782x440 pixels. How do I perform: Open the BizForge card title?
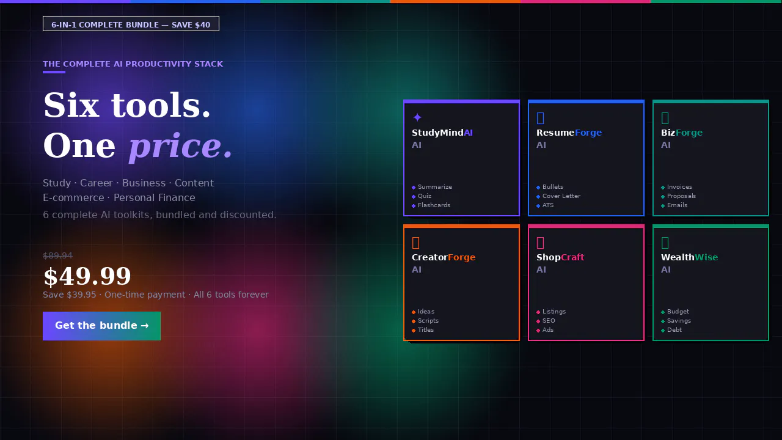[x=682, y=133]
